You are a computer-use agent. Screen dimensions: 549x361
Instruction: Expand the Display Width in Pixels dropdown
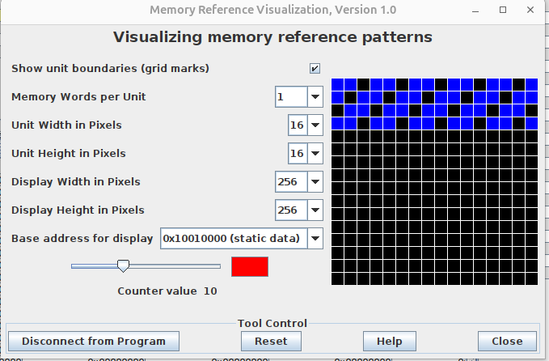point(315,181)
